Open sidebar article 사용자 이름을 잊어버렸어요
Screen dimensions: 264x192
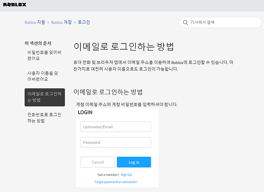tap(43, 76)
